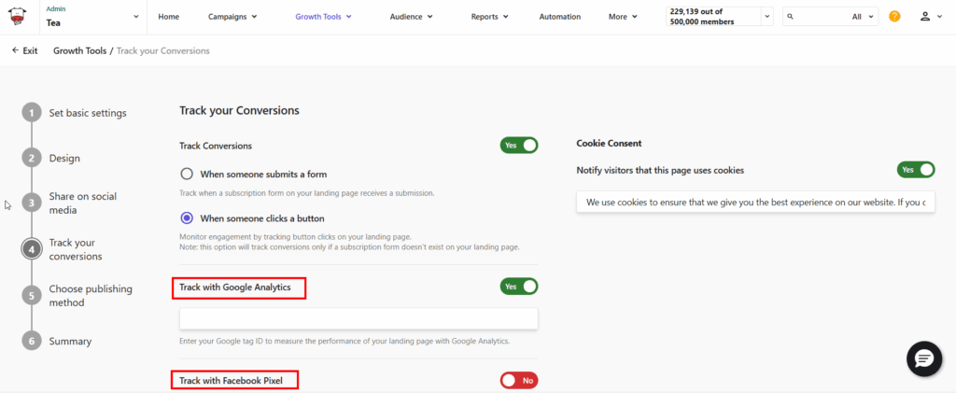
Task: Click the step 2 circle icon
Action: pos(32,159)
